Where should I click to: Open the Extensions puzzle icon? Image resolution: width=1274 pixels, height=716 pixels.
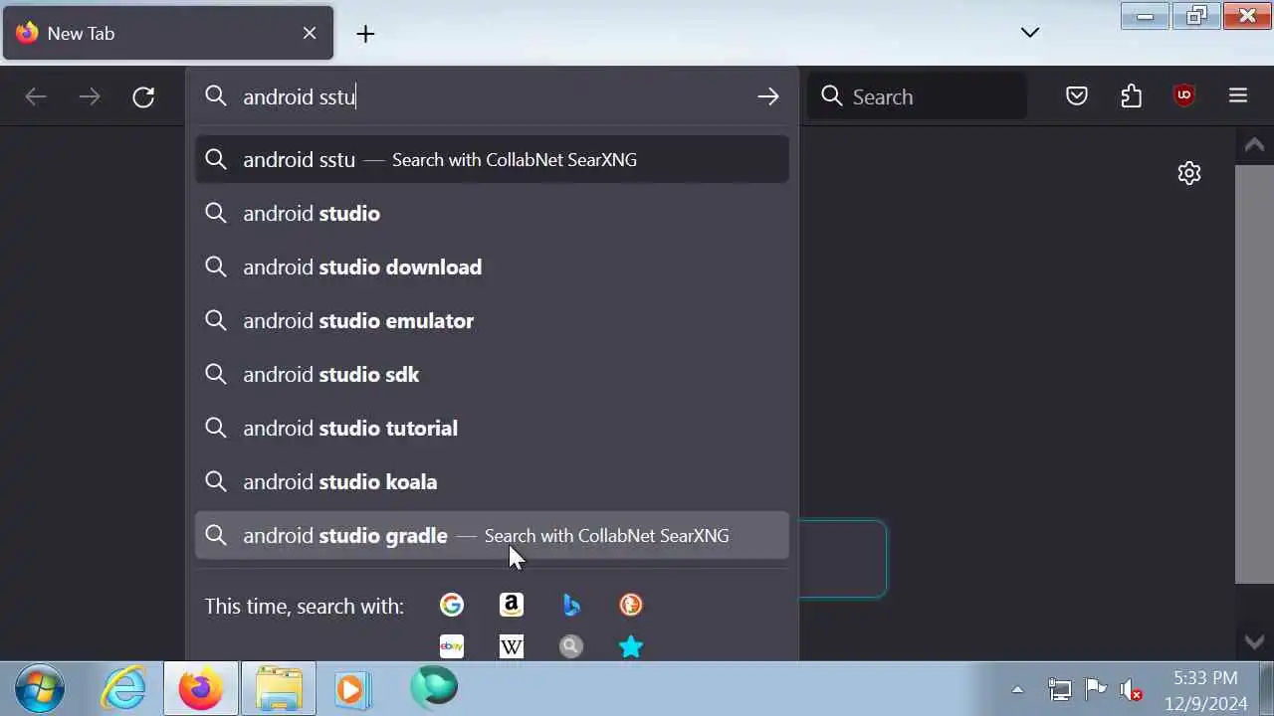(1131, 96)
